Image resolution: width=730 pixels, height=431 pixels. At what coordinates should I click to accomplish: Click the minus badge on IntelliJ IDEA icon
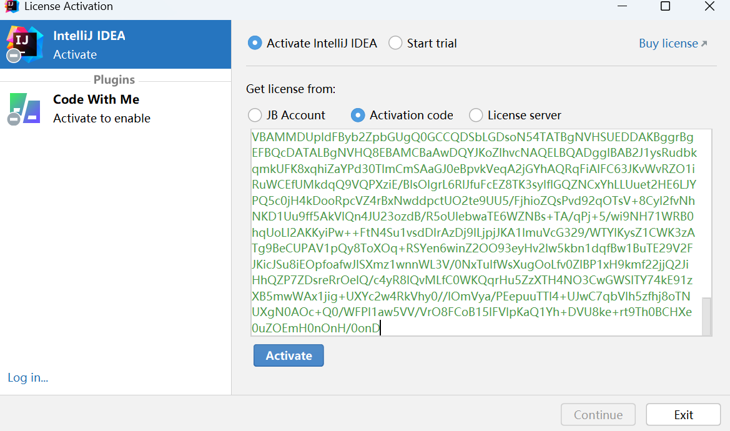tap(14, 56)
